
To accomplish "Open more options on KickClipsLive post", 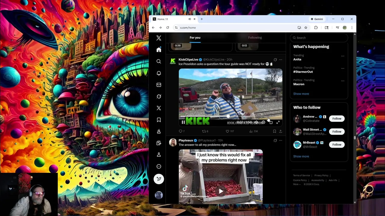I will pos(281,59).
